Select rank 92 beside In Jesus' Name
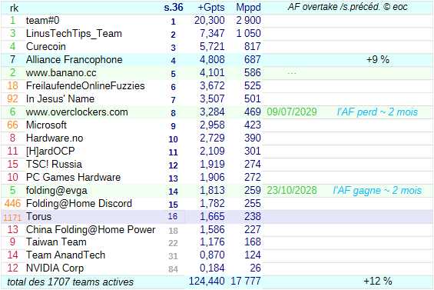 pos(12,99)
